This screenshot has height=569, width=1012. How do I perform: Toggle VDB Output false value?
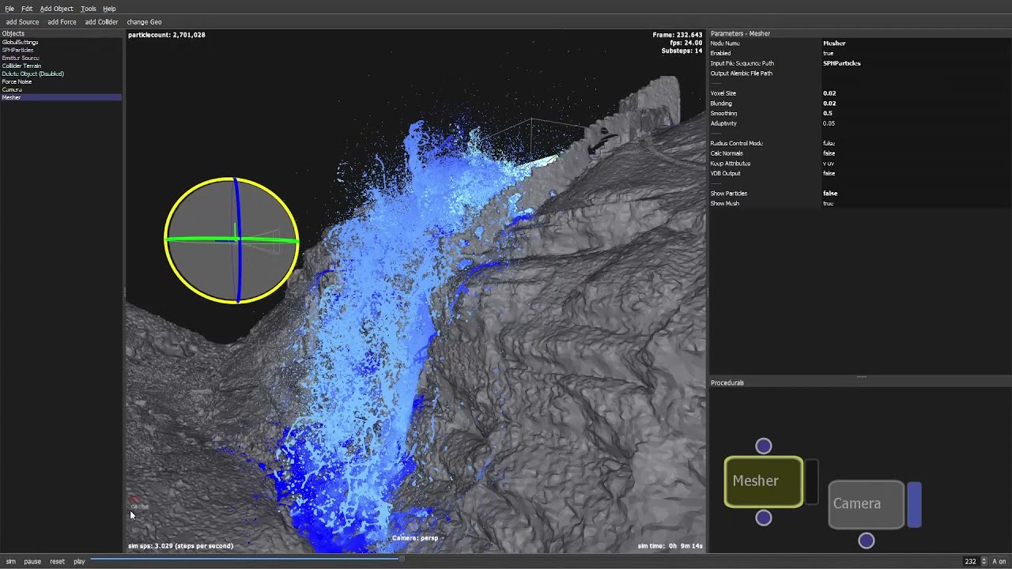tap(829, 173)
